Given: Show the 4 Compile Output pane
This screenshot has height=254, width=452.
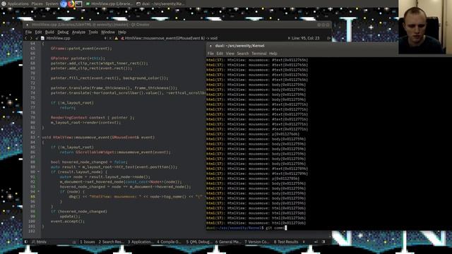Looking at the screenshot, I should click(x=169, y=242).
